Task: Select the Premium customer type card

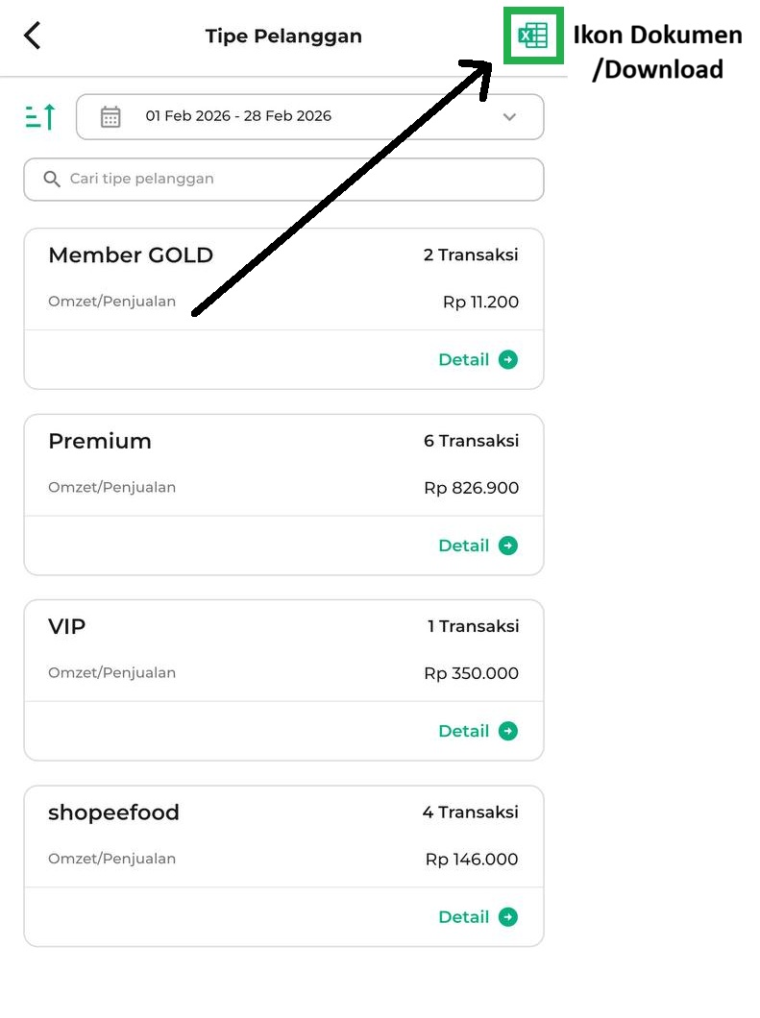Action: 283,466
